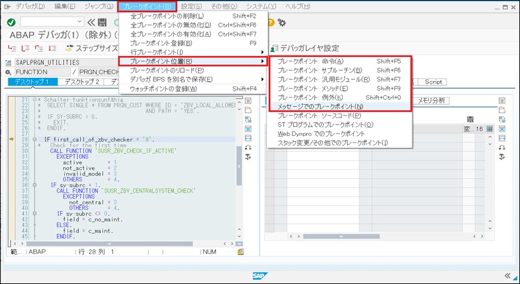Select メッセージでのブレークポイント(N) menu entry
The image size is (520, 284).
339,107
